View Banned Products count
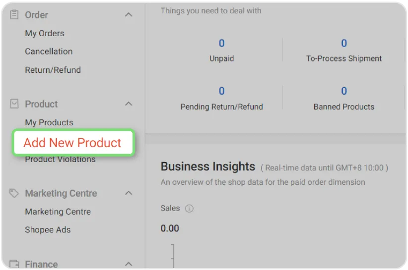The width and height of the screenshot is (408, 270). tap(344, 91)
